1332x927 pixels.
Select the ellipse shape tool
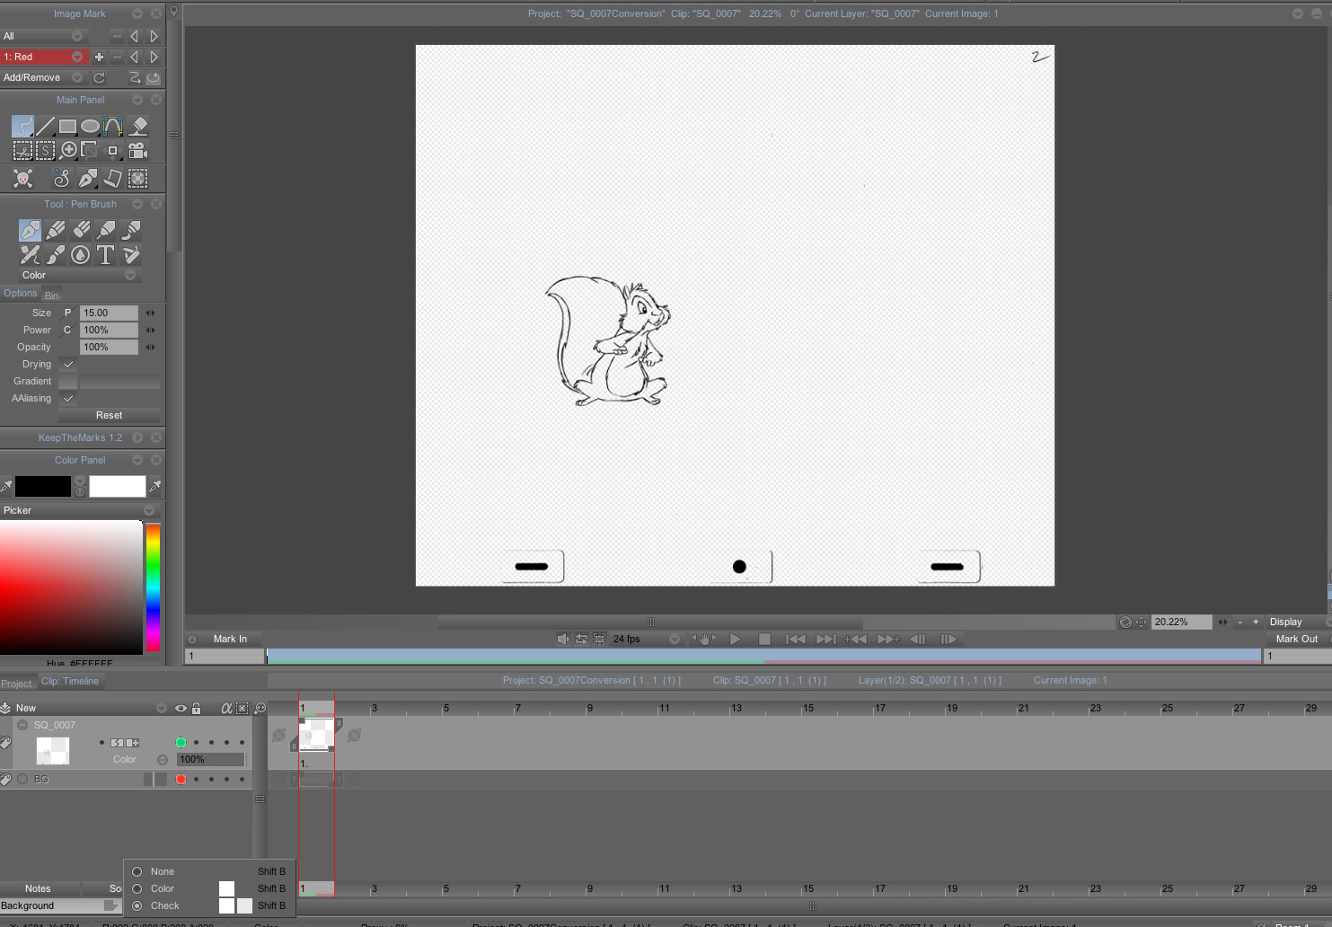(x=90, y=126)
